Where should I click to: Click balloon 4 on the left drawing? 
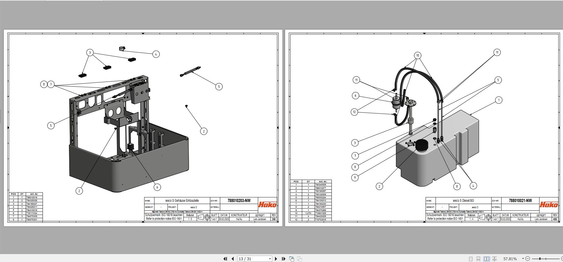coord(156,54)
